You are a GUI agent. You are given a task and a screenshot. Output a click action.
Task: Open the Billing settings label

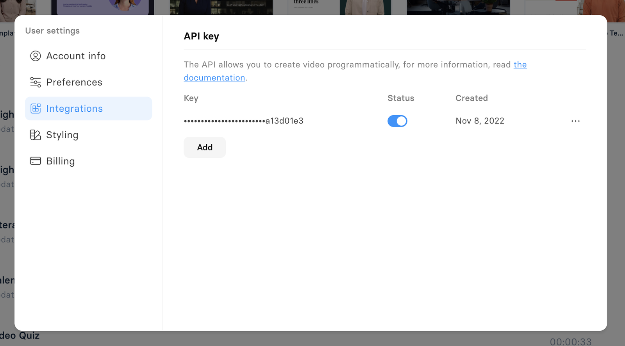[x=61, y=161]
